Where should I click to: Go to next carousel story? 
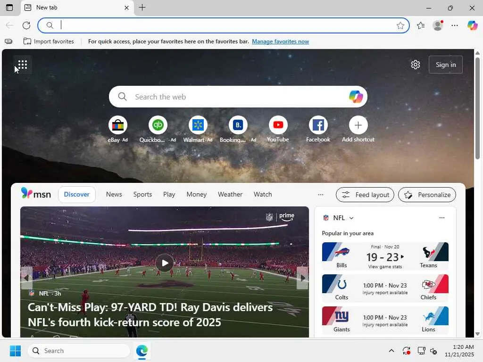(302, 278)
